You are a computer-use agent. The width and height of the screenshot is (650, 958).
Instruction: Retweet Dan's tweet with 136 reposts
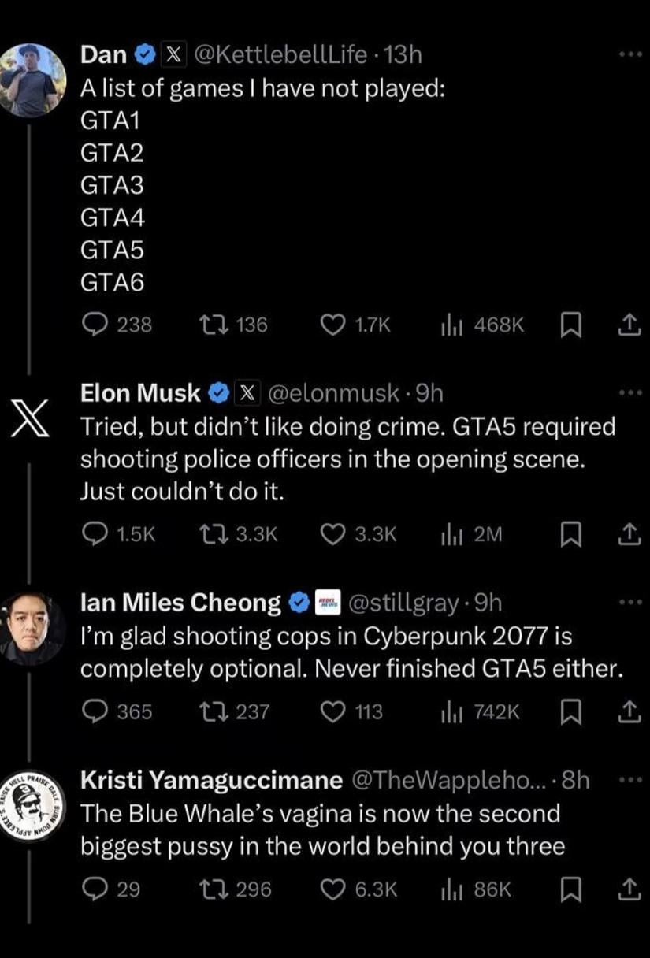tap(210, 325)
